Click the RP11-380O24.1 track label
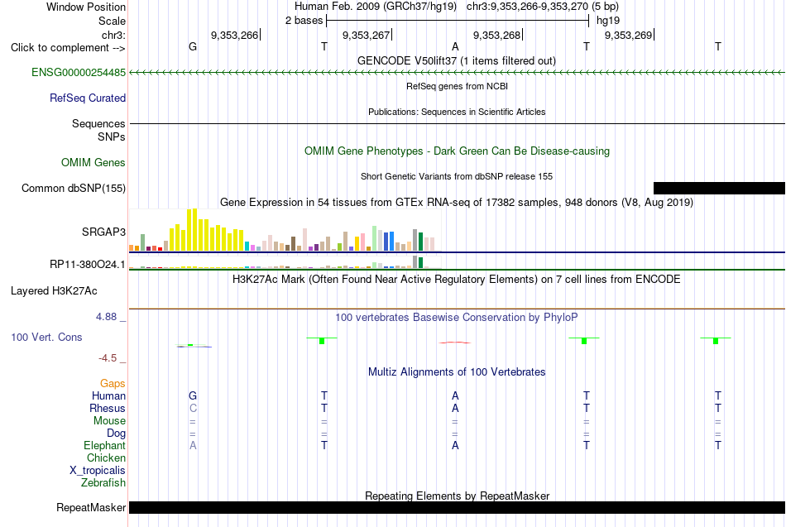786x527 pixels. pos(88,264)
